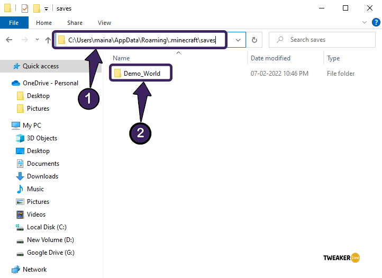Image resolution: width=382 pixels, height=278 pixels.
Task: Go back with the Back arrow
Action: click(9, 40)
